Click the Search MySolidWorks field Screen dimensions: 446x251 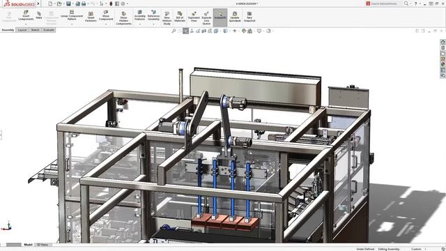click(x=384, y=3)
